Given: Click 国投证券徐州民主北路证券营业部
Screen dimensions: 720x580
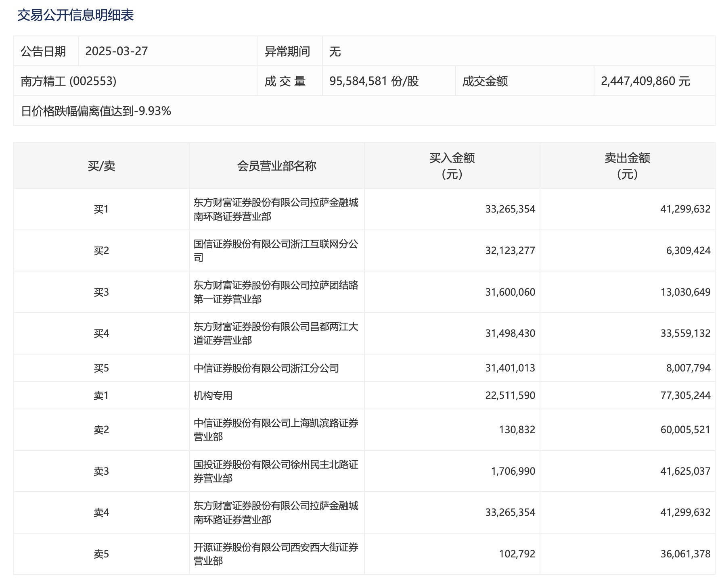Looking at the screenshot, I should (276, 471).
